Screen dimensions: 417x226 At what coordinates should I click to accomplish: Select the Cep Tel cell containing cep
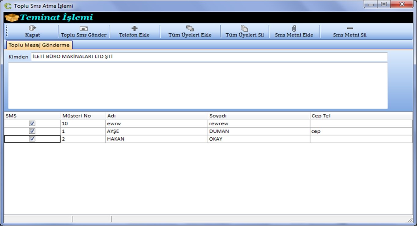[360, 132]
